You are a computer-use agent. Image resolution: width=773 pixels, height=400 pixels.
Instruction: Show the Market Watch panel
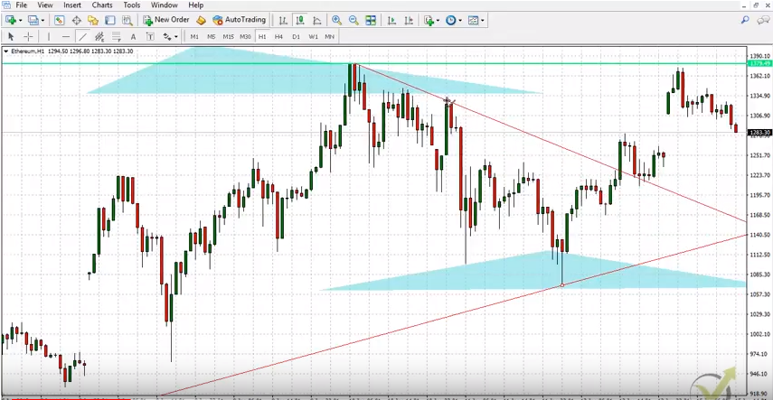pyautogui.click(x=59, y=20)
